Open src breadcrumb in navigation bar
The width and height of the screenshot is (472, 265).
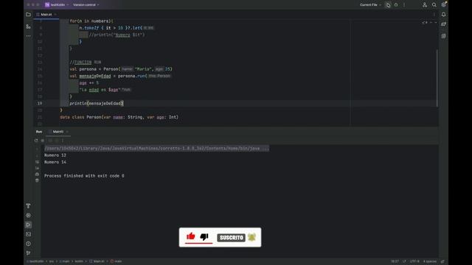coord(52,261)
